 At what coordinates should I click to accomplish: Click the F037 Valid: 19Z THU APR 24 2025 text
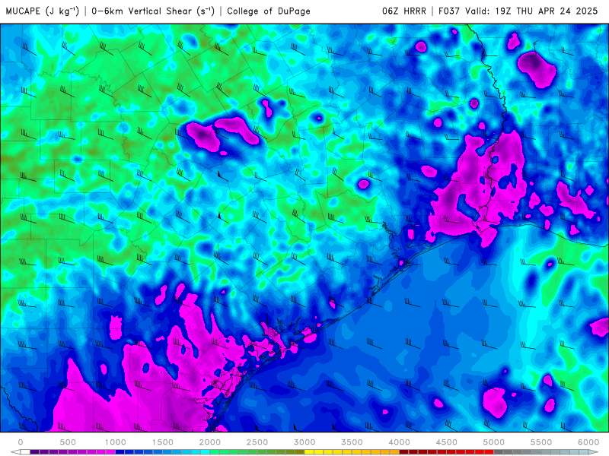click(x=518, y=11)
